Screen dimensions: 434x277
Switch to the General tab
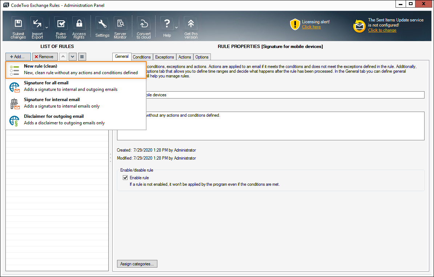tap(122, 56)
